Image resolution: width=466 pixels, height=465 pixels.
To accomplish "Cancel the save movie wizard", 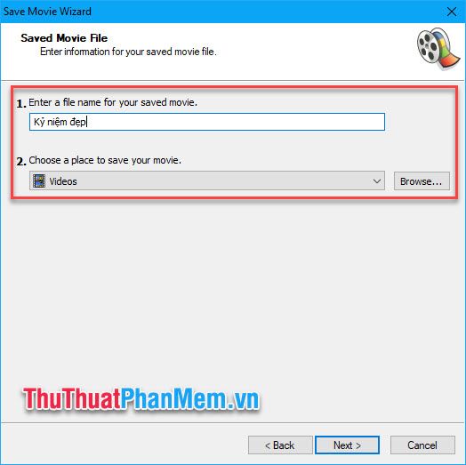I will 422,445.
